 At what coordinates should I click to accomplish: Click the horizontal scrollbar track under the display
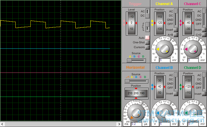tap(61, 124)
